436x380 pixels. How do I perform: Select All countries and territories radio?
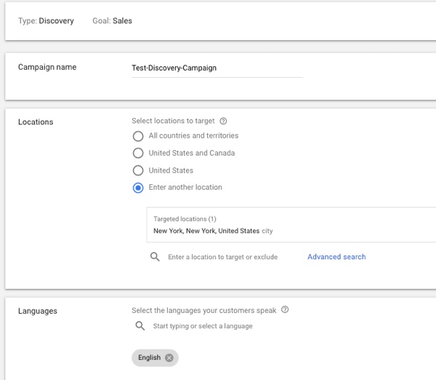coord(138,136)
